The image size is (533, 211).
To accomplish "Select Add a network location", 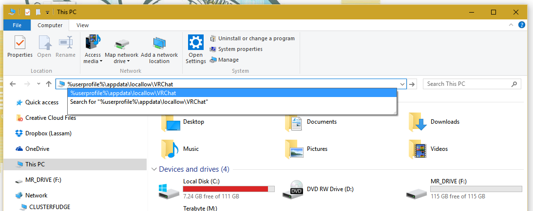I will 159,49.
